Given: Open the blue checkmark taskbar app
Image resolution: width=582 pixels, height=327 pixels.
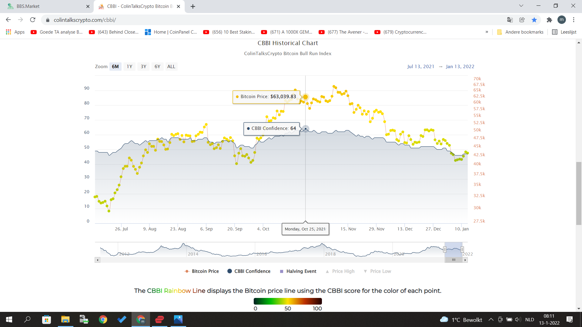Looking at the screenshot, I should (122, 319).
